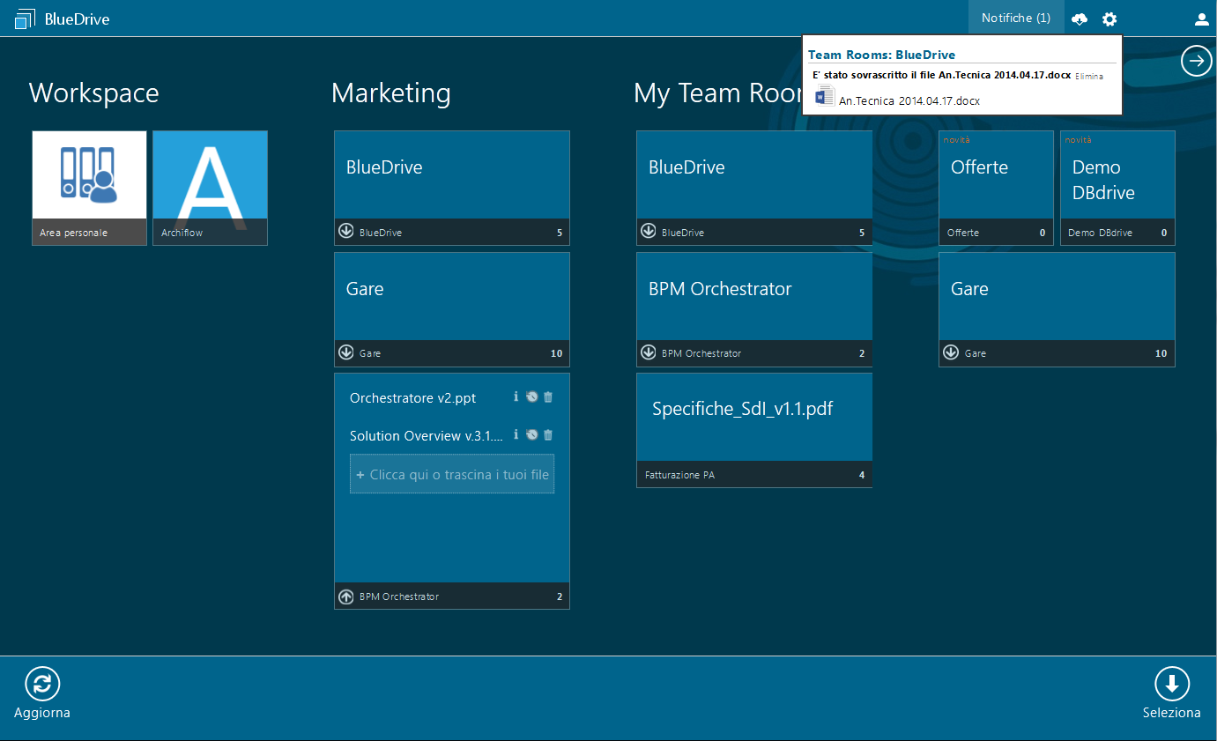Click Seleziona label
The width and height of the screenshot is (1217, 741).
tap(1172, 713)
